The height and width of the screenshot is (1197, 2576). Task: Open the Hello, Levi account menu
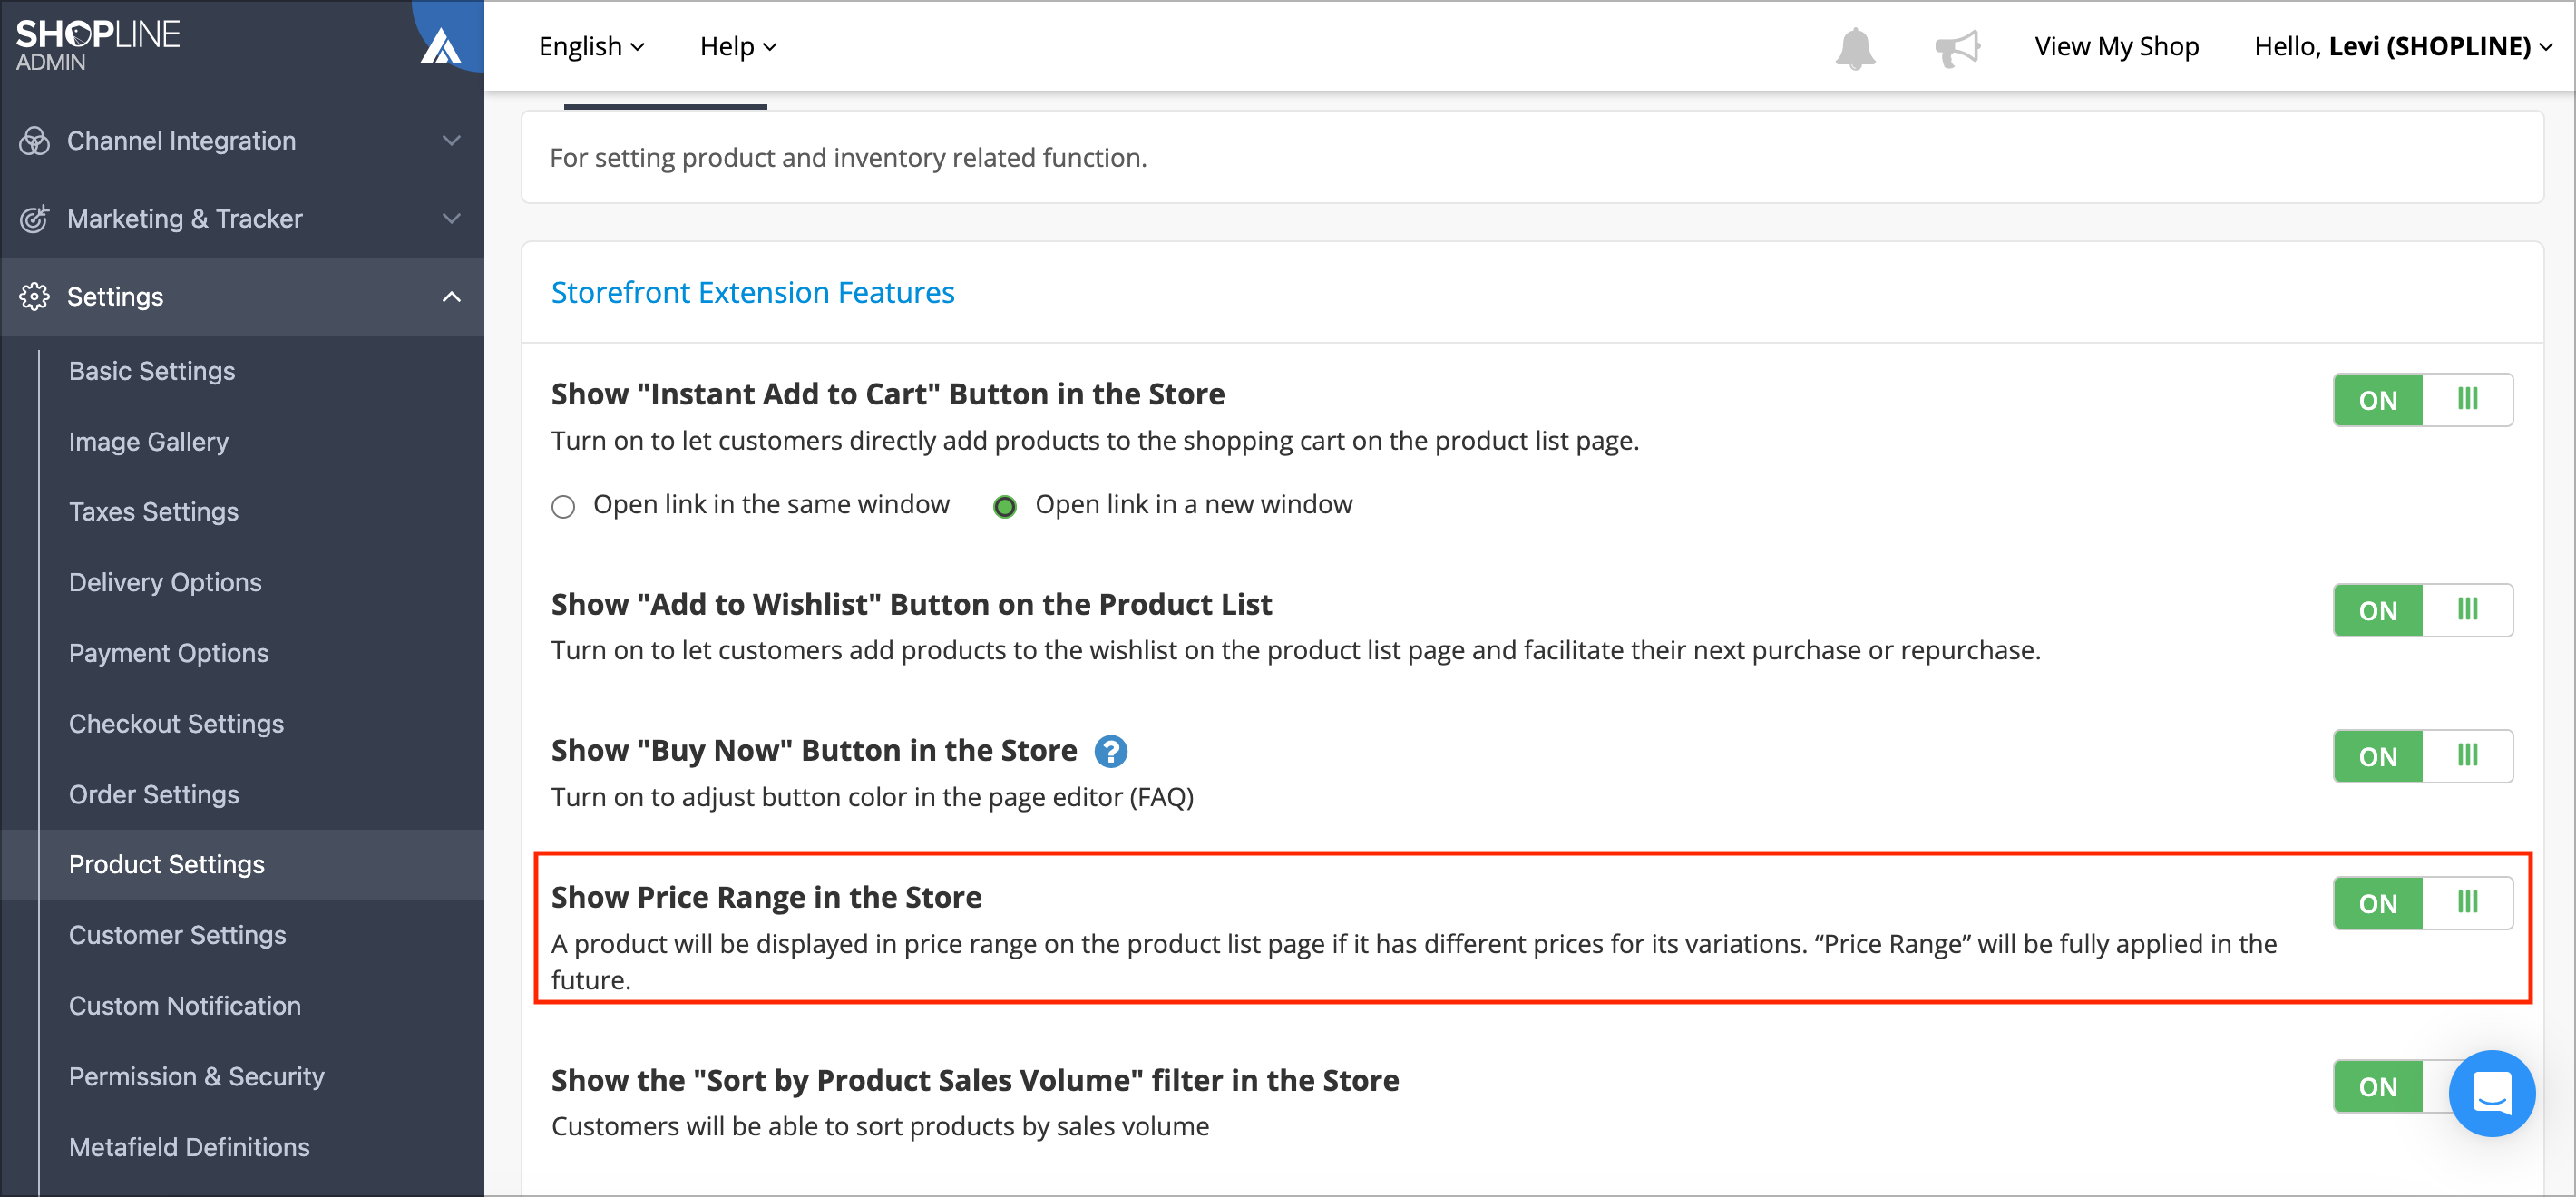pos(2403,47)
